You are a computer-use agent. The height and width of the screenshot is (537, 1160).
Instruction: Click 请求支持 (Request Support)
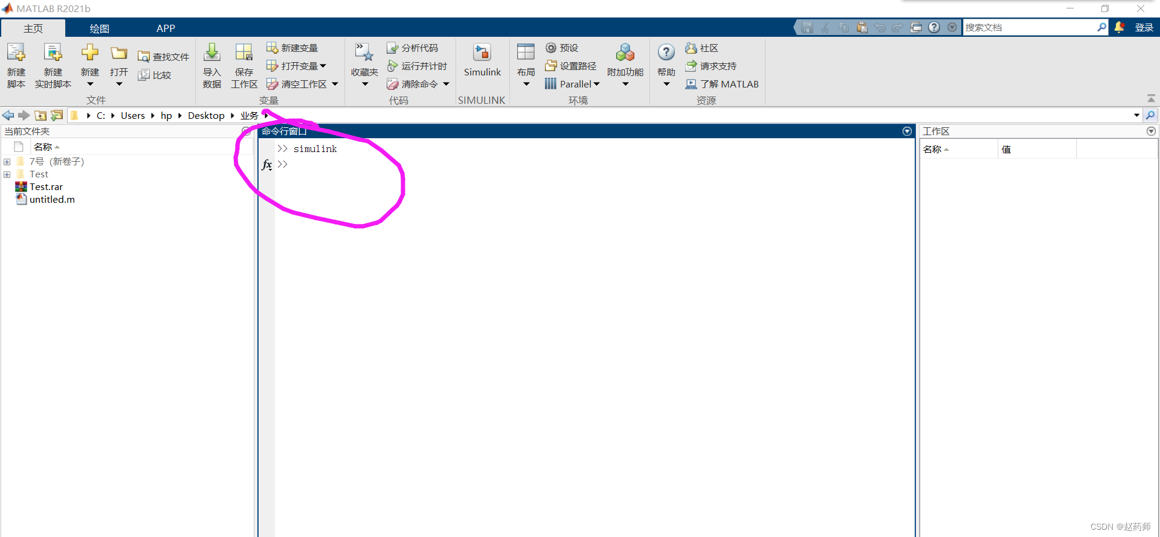(710, 66)
